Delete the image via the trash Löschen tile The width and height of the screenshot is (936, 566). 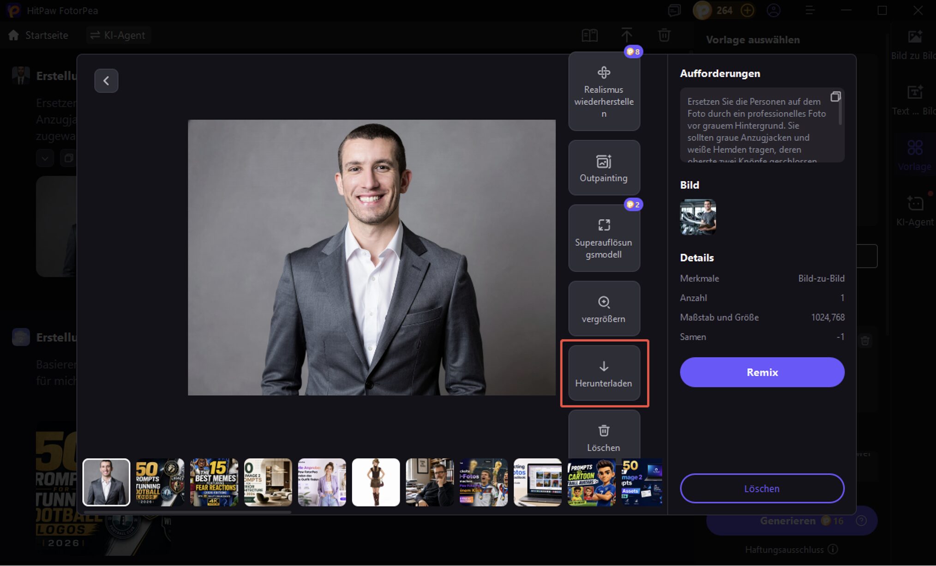coord(604,437)
